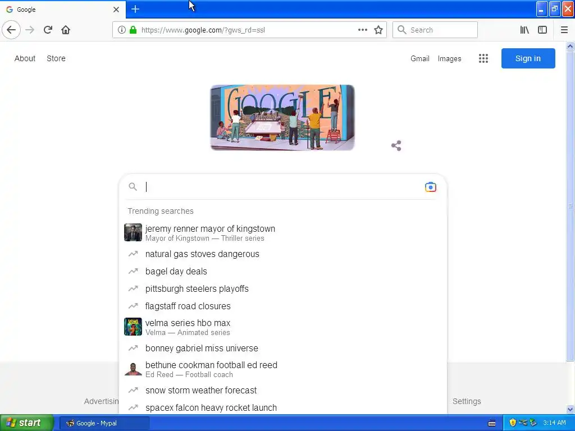Show site information icon in address bar
The height and width of the screenshot is (431, 575).
tap(122, 30)
